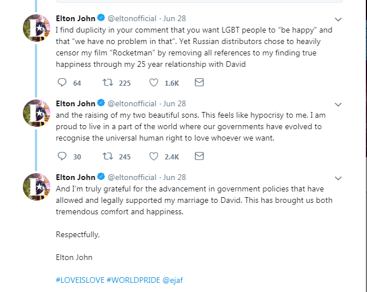The width and height of the screenshot is (367, 292).
Task: Click the third tweet's profile avatar
Action: pos(37,187)
